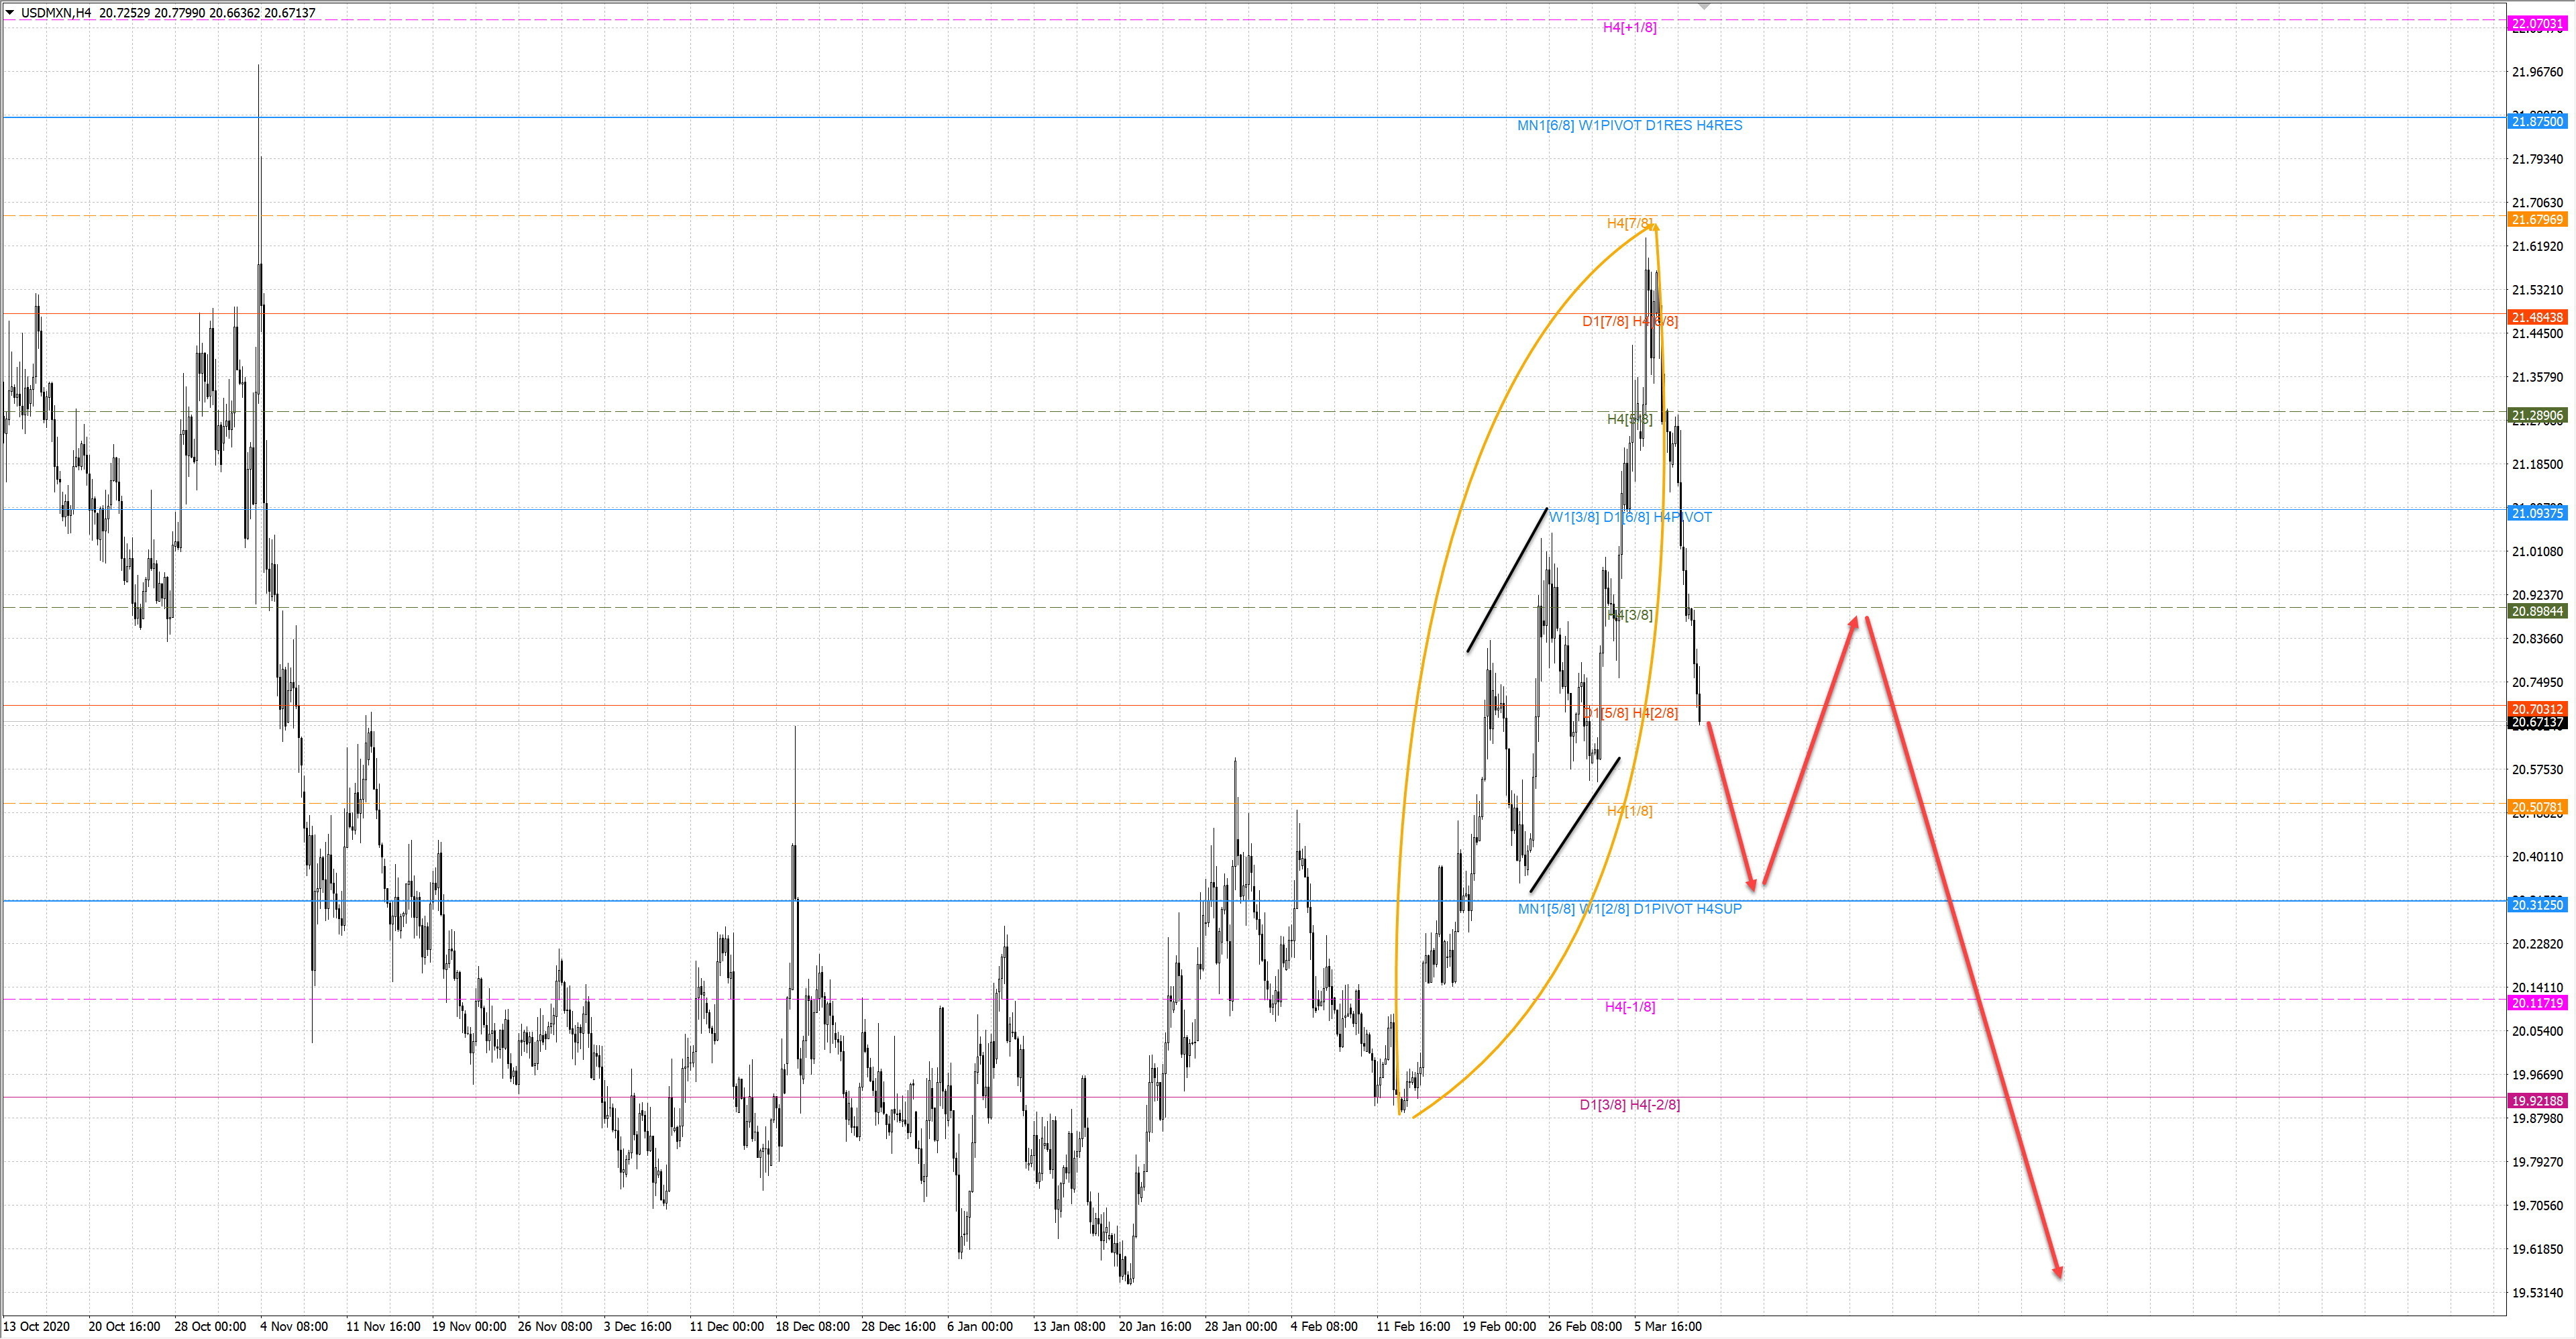This screenshot has height=1339, width=2576.
Task: Click the 5 Mar 16:00 time label
Action: click(1667, 1327)
